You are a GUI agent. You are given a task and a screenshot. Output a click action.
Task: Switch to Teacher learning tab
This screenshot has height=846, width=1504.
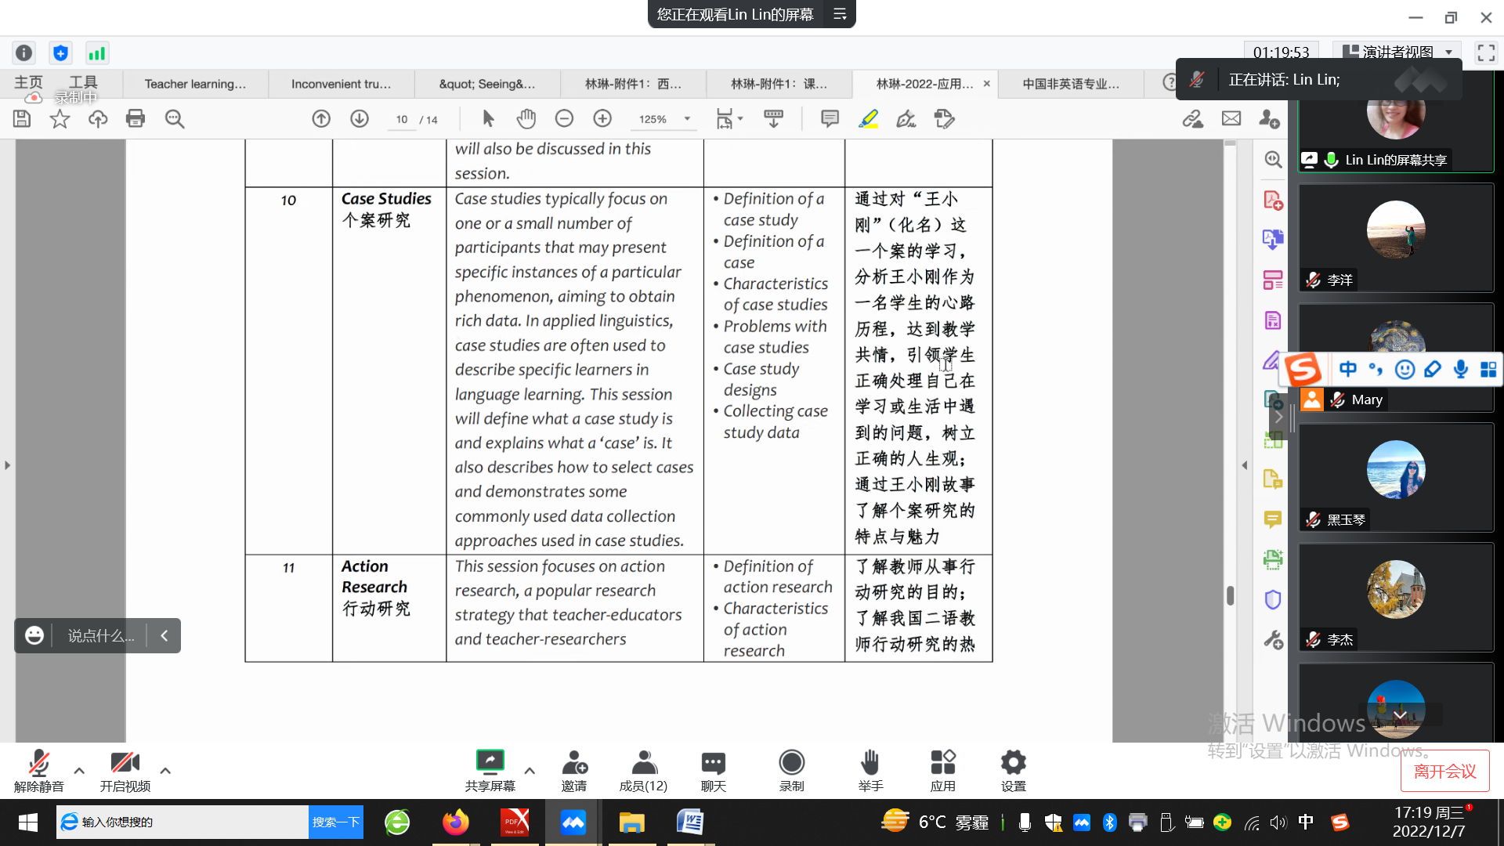[x=195, y=84]
